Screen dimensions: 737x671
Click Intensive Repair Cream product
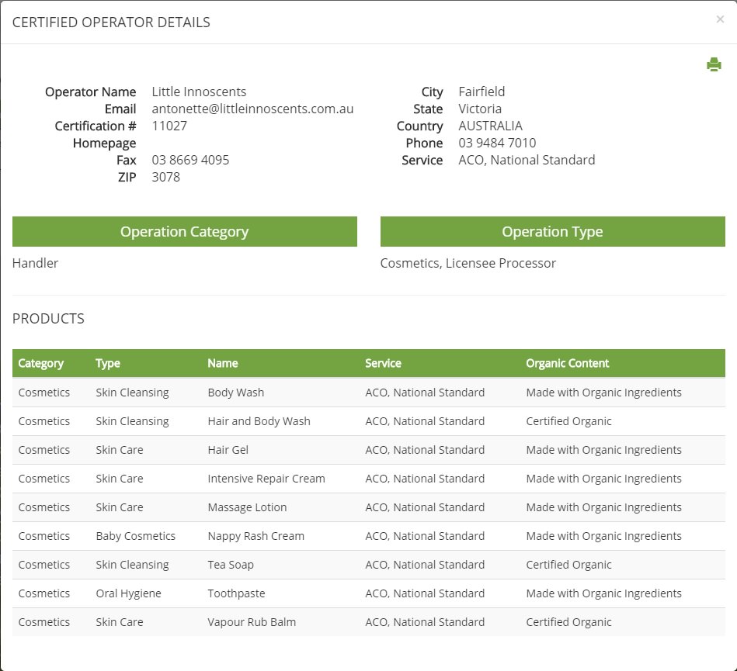click(x=266, y=479)
